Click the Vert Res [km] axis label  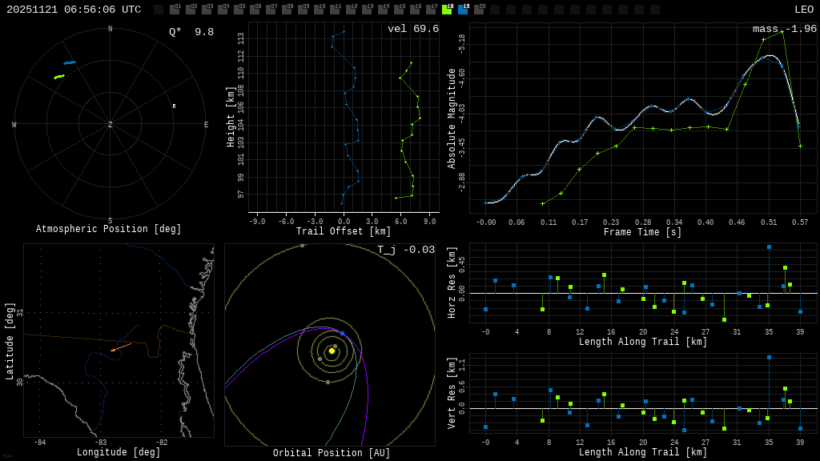pyautogui.click(x=452, y=393)
